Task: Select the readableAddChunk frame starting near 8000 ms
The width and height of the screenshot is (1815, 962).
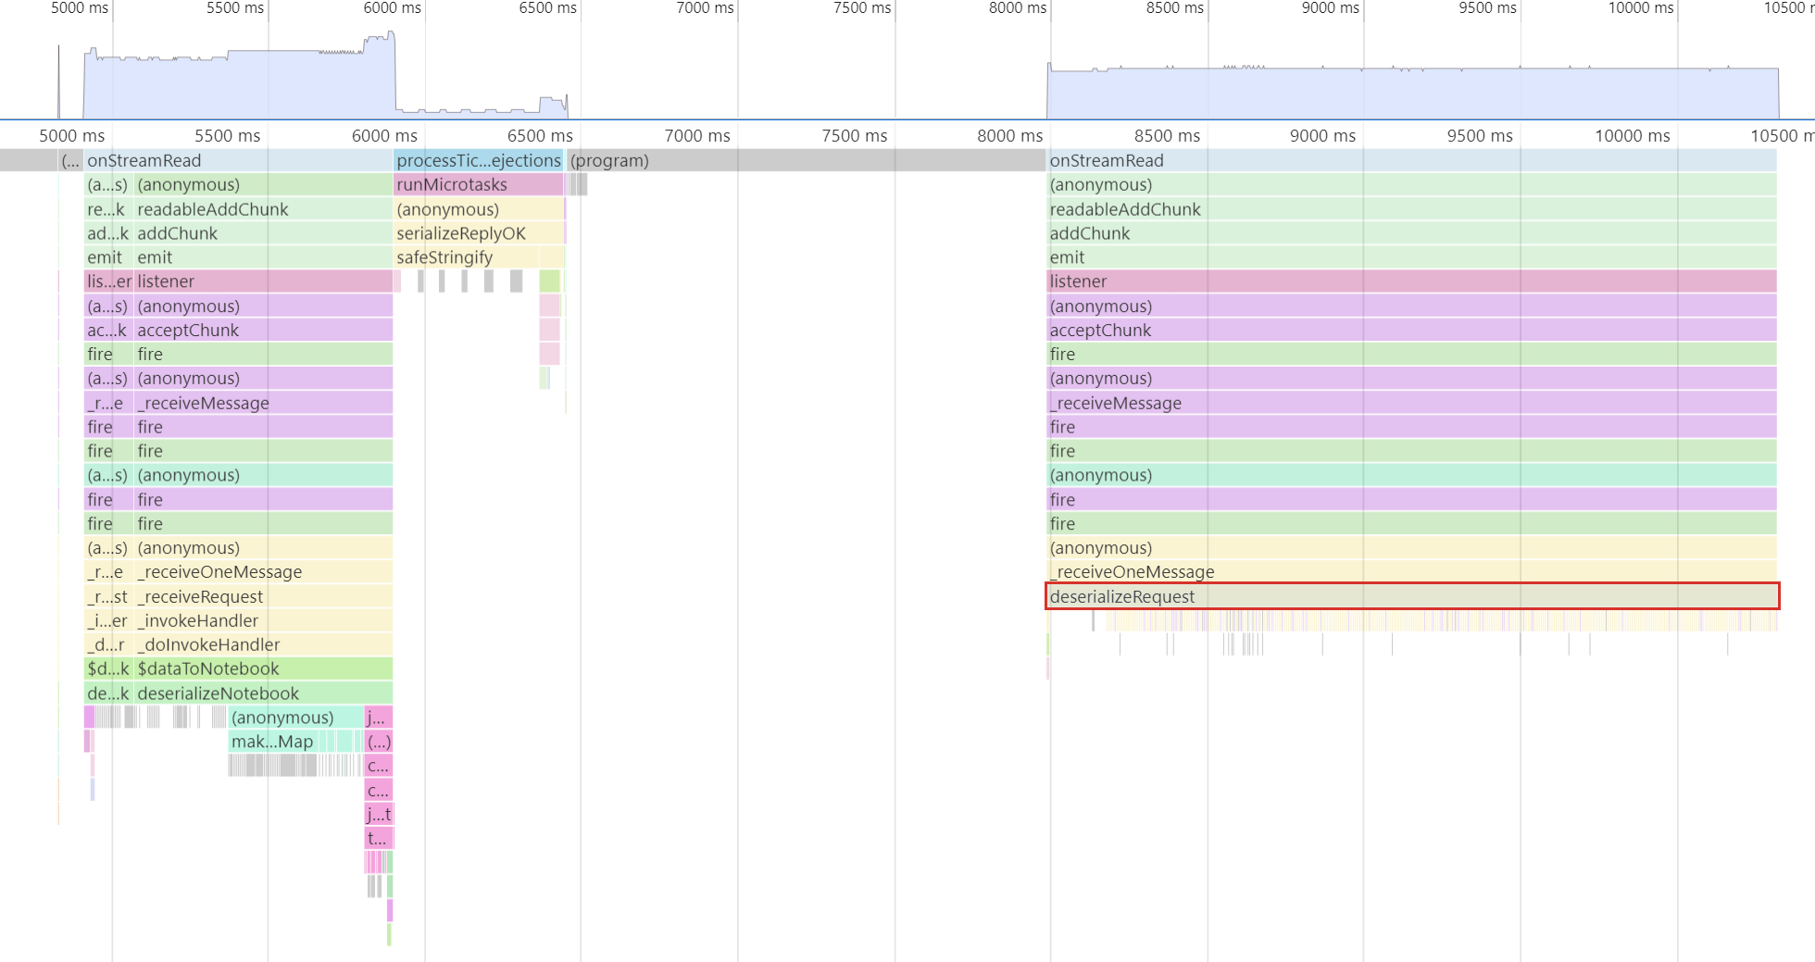Action: [x=1412, y=209]
